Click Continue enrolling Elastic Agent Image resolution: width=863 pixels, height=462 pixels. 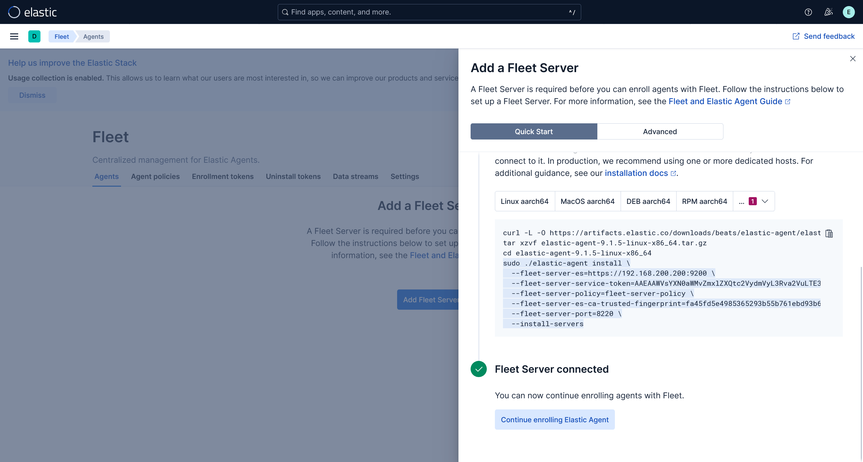[555, 420]
